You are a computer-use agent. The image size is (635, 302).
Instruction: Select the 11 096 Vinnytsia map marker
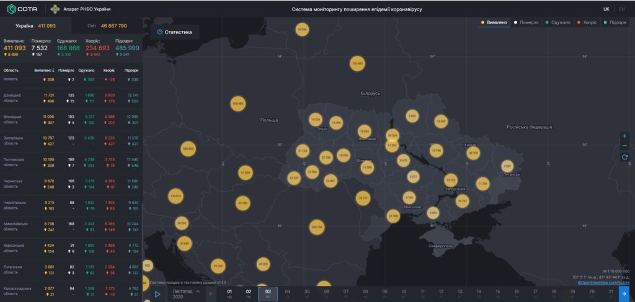point(367,167)
